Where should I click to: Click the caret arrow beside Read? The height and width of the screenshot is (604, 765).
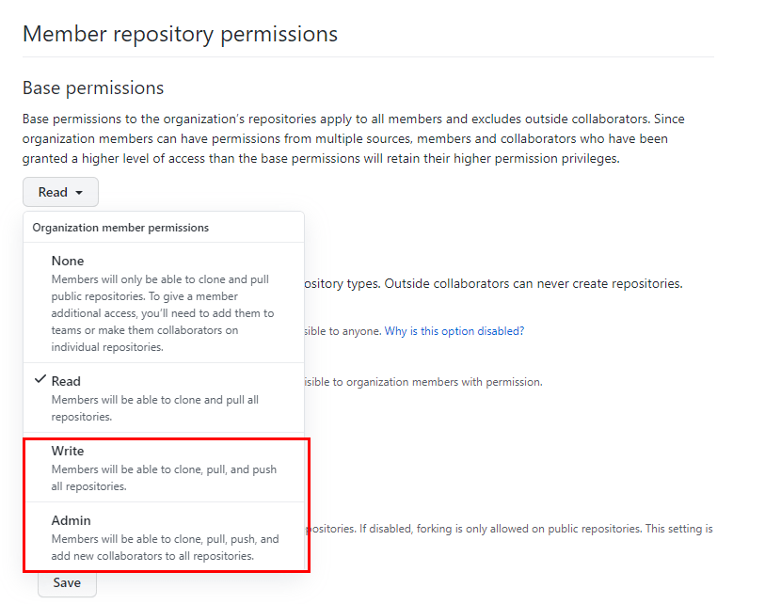(x=79, y=193)
